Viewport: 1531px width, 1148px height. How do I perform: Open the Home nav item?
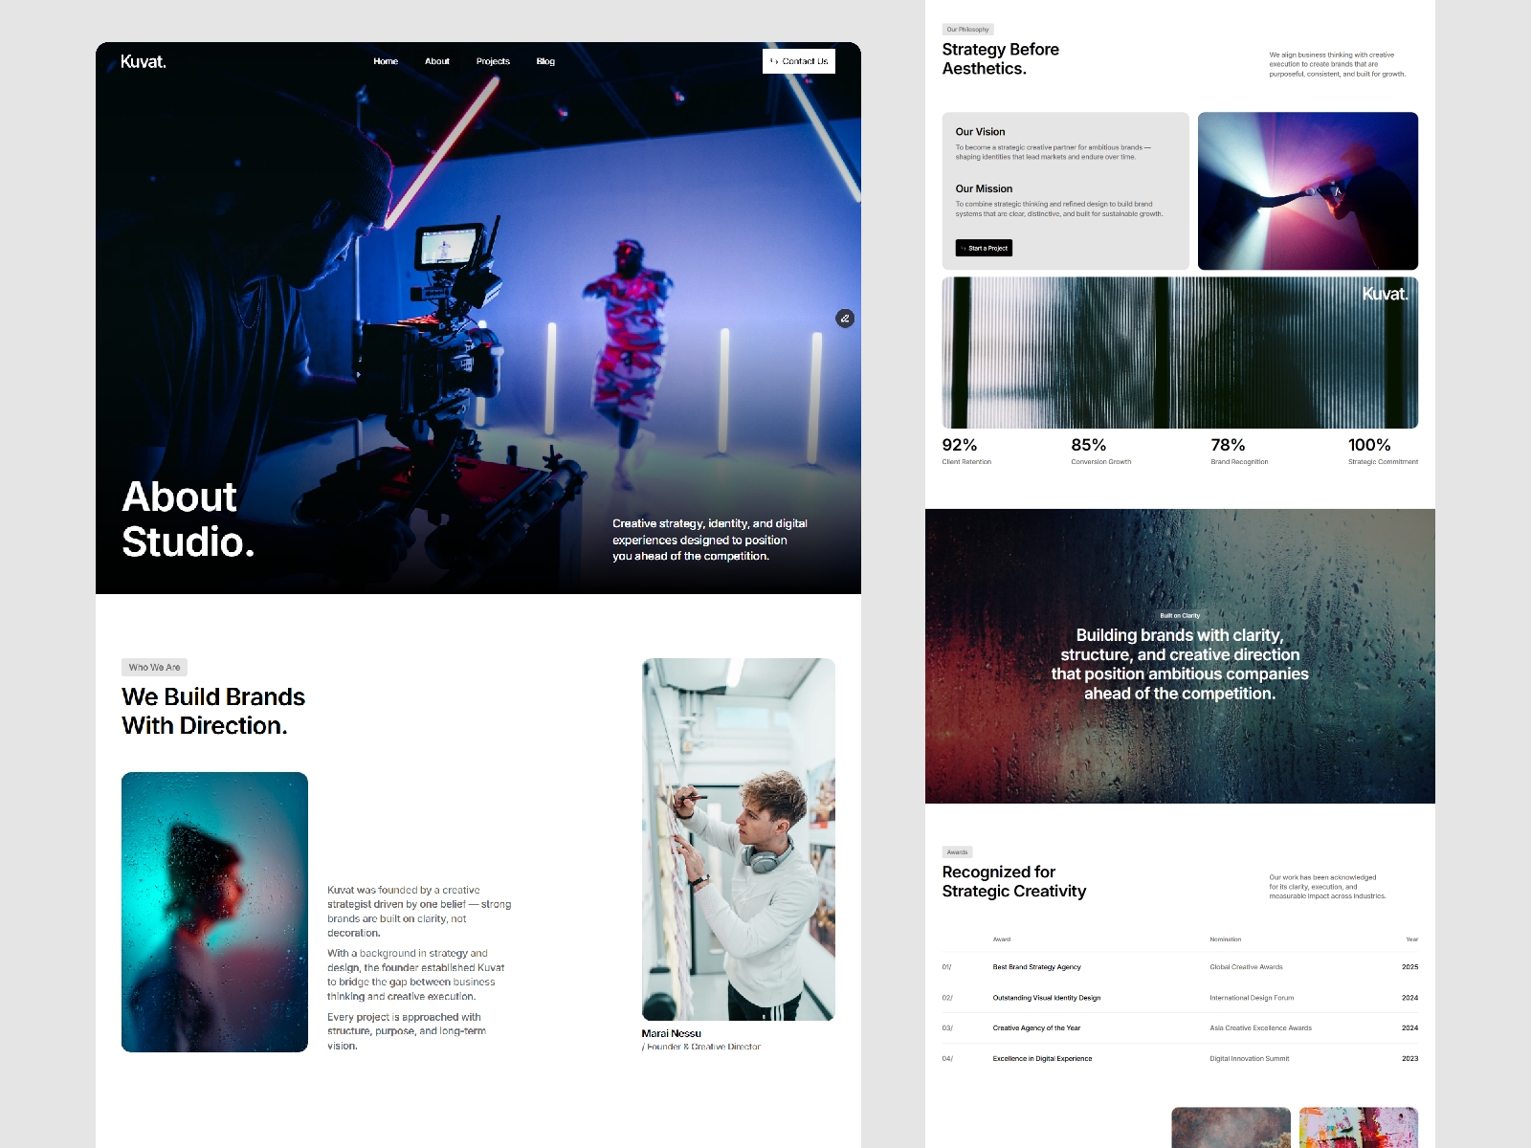click(386, 61)
